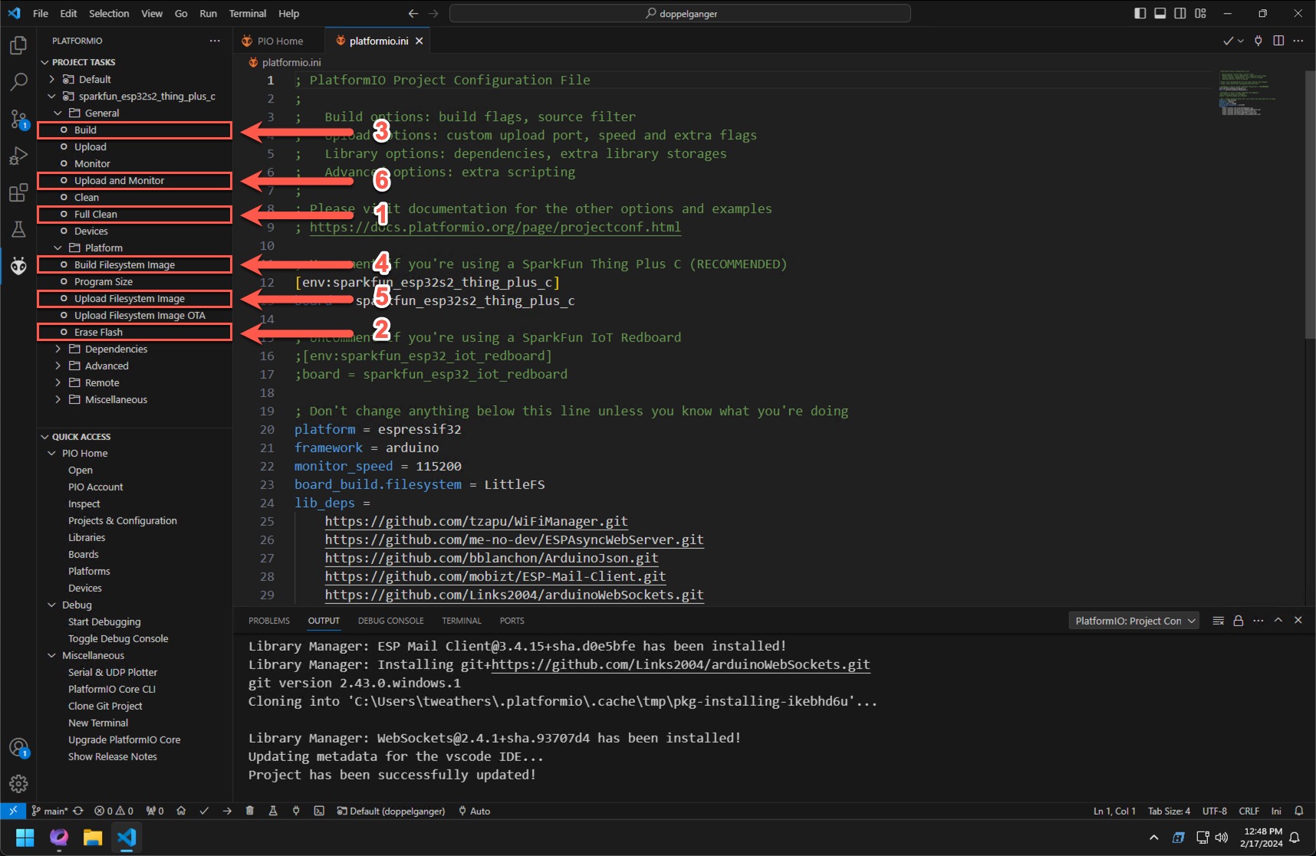Click the editor minimap preview

click(x=1247, y=93)
